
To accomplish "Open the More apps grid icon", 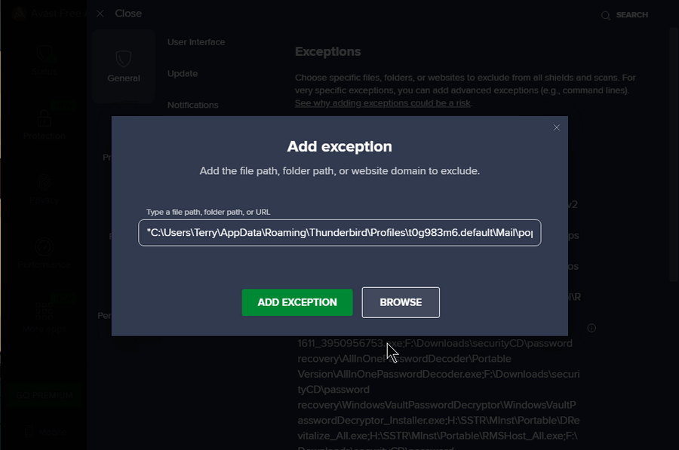I will pos(45,311).
